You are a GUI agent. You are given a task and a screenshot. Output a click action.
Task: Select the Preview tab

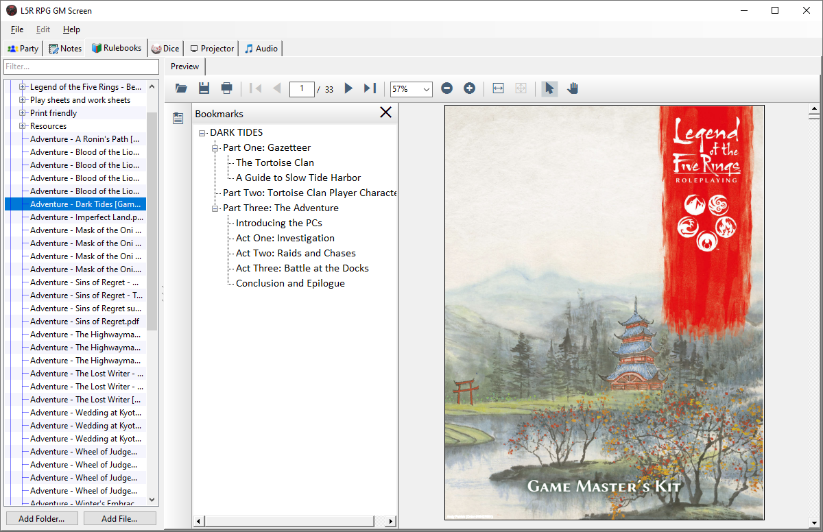[184, 66]
